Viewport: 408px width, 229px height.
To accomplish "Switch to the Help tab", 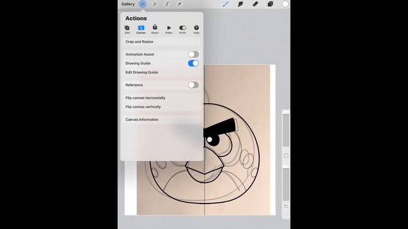I will (x=196, y=29).
